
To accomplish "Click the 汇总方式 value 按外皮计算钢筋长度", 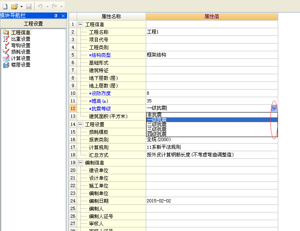I will [212, 155].
